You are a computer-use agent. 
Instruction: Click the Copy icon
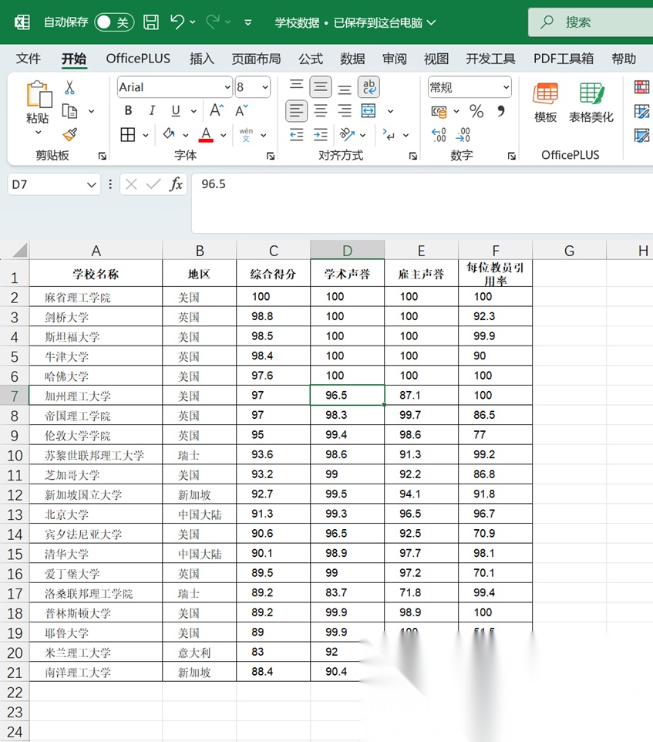coord(70,111)
